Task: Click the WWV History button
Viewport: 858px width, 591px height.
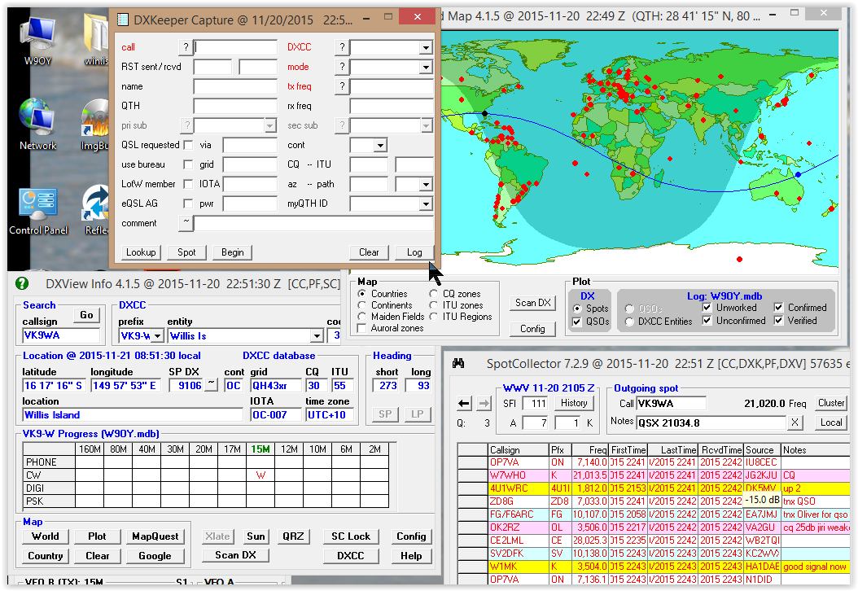Action: 574,403
